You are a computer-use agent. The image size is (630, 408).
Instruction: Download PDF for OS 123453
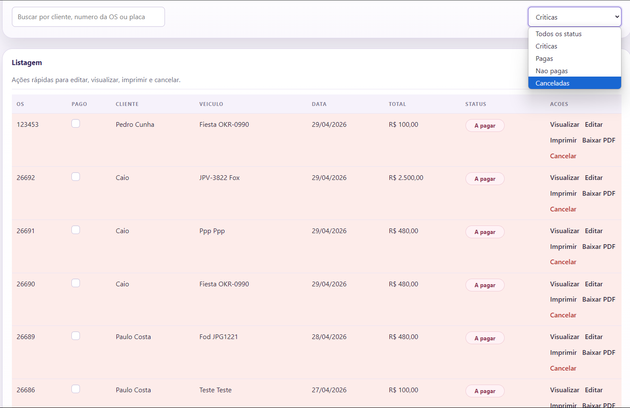point(599,140)
